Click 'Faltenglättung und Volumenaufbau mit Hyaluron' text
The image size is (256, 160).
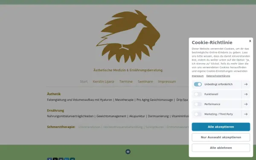click(79, 100)
